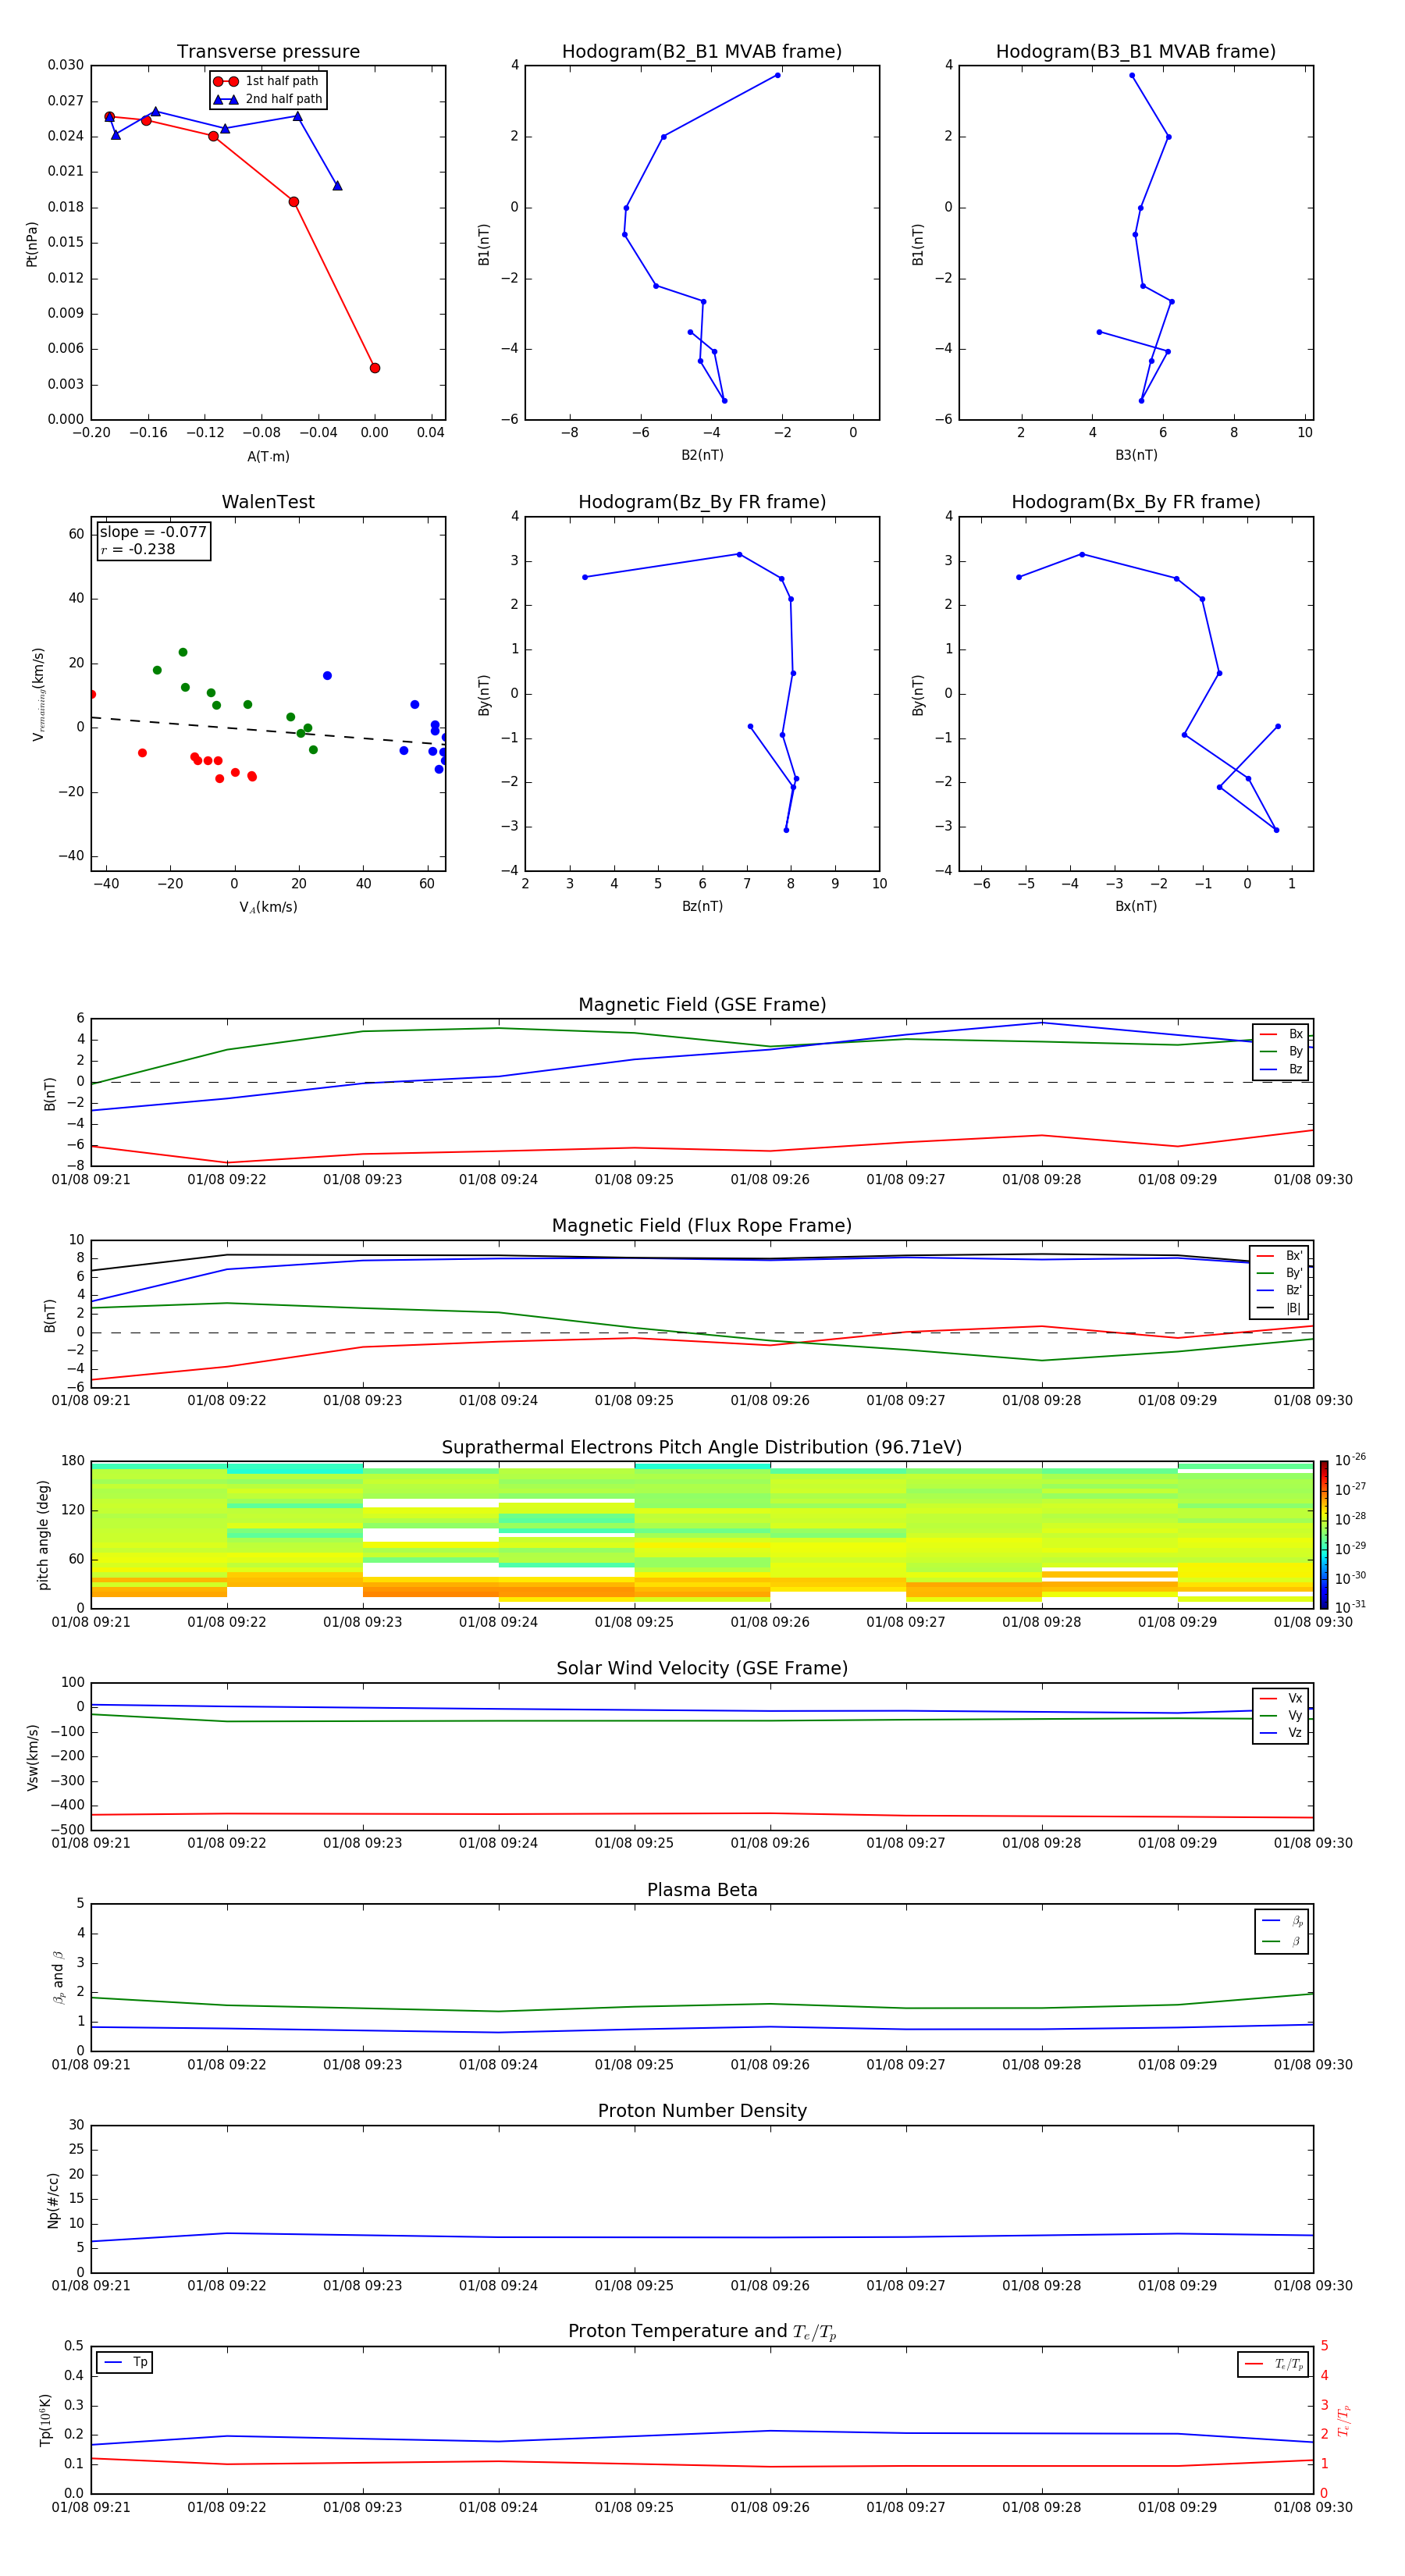
Task: Click 'Np(#/cc)' axis label
Action: click(x=53, y=2200)
